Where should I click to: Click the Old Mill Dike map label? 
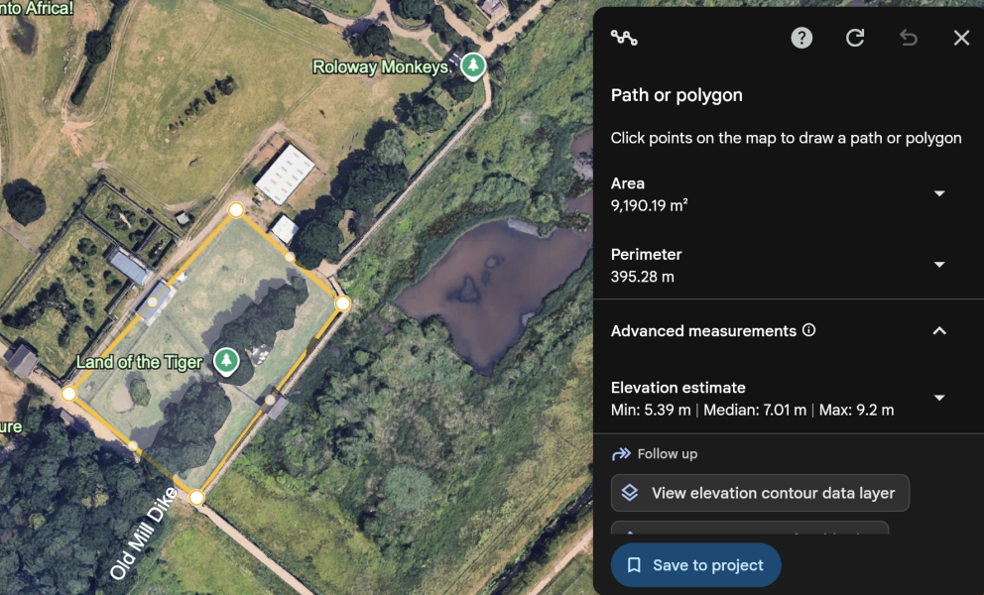point(143,533)
